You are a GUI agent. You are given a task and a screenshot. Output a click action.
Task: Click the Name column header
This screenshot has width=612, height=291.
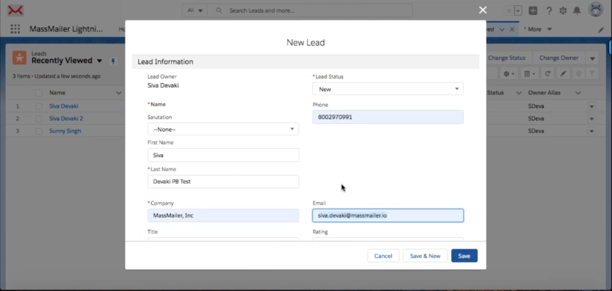(x=57, y=93)
